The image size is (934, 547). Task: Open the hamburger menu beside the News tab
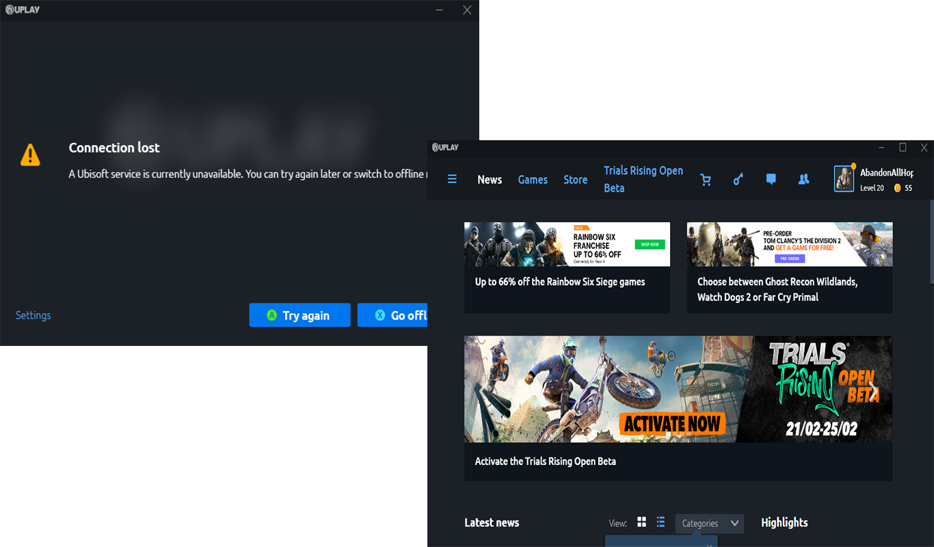point(452,179)
